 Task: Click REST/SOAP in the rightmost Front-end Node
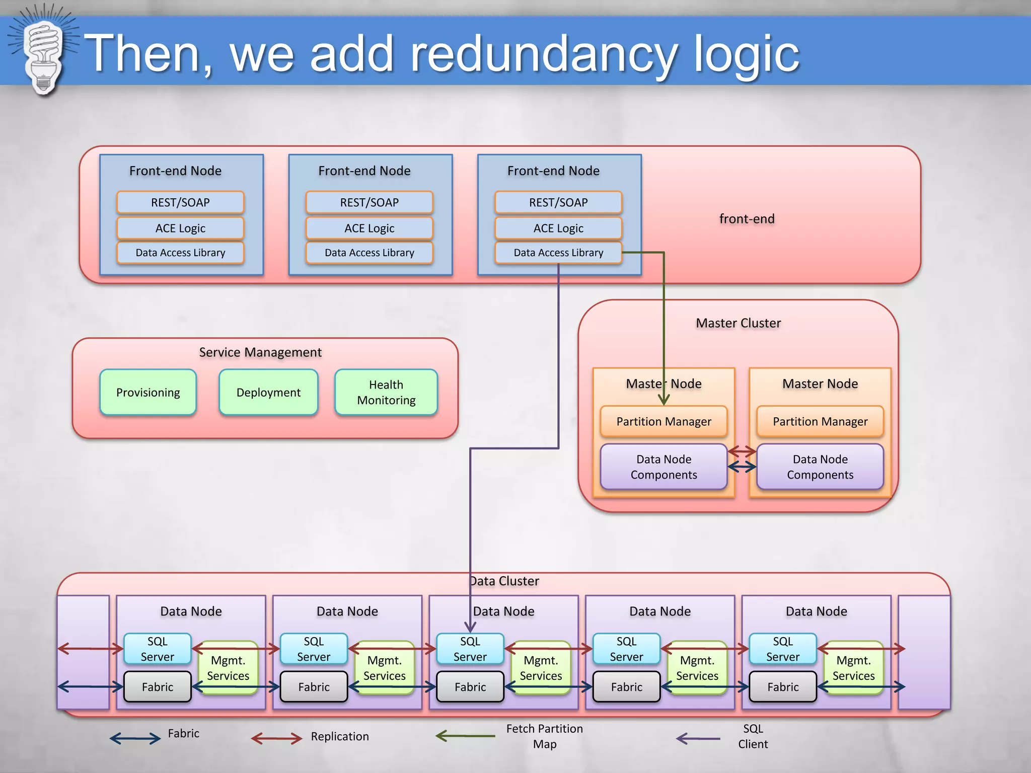click(x=558, y=202)
